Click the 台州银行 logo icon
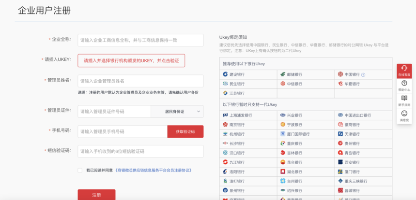This screenshot has height=200, width=416. point(283,181)
